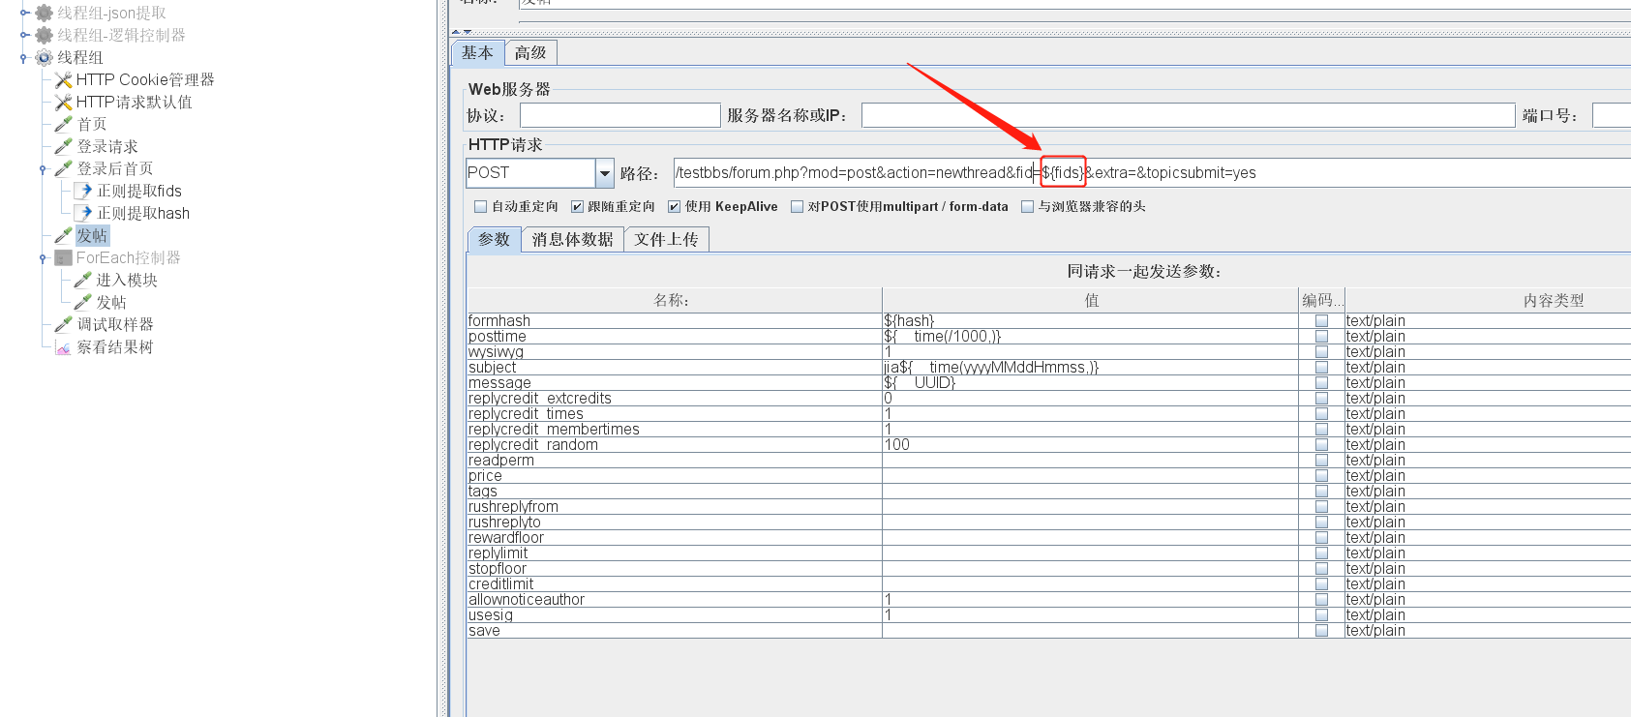Click the sampler icon next to 进入模块
1631x717 pixels.
(83, 280)
